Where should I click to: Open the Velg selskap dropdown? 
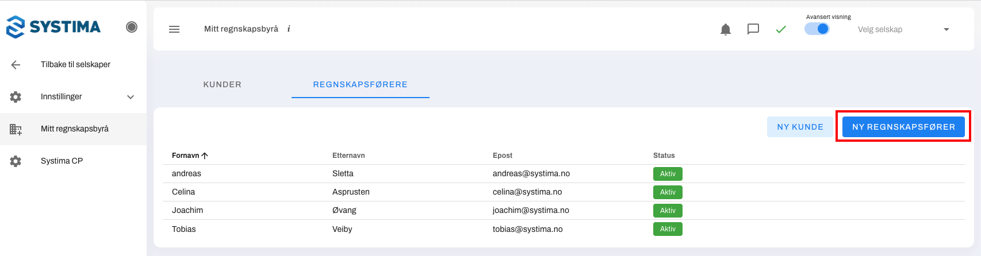point(903,29)
